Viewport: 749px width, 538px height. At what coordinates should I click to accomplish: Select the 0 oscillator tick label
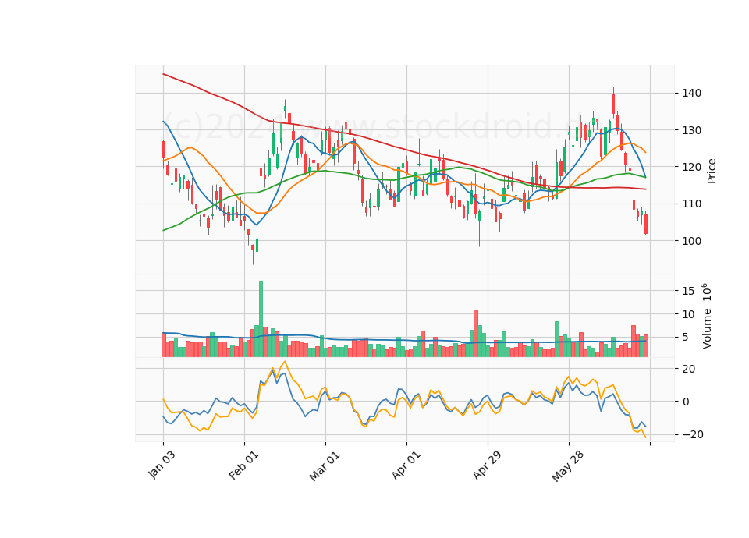686,402
